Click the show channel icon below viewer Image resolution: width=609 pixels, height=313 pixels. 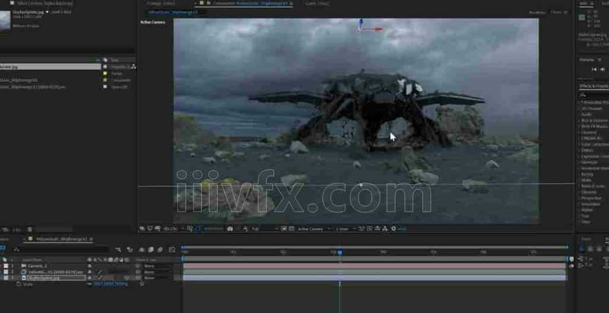point(245,229)
